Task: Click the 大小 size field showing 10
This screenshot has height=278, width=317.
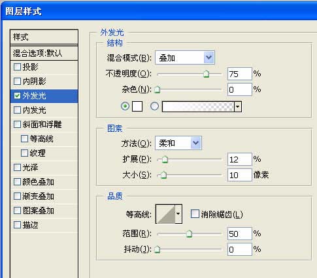Action: pos(240,175)
